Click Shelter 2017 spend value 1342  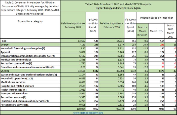point(95,71)
